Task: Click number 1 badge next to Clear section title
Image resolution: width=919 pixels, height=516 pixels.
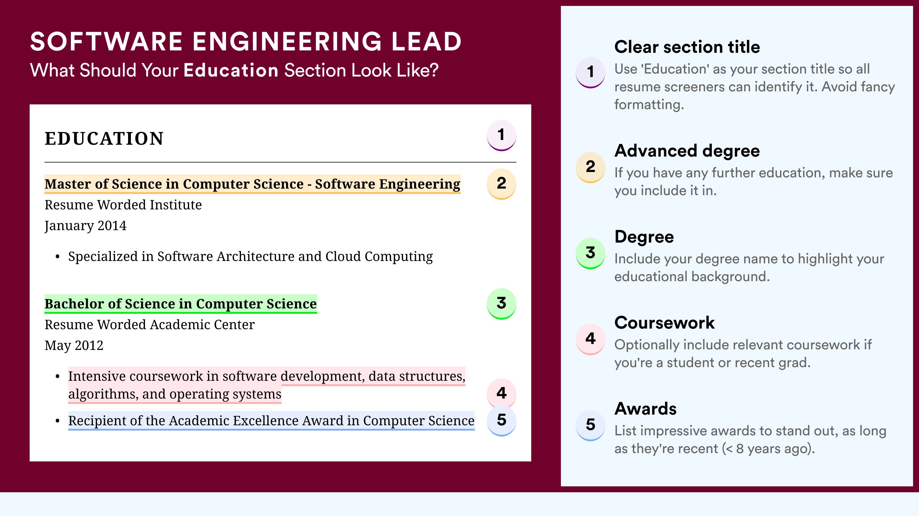Action: click(591, 72)
